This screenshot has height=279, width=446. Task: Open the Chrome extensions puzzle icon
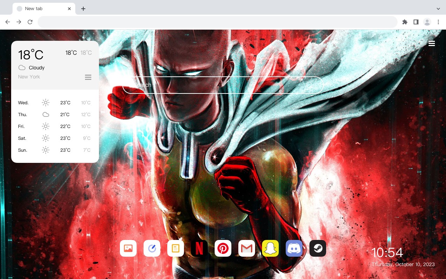click(x=405, y=22)
